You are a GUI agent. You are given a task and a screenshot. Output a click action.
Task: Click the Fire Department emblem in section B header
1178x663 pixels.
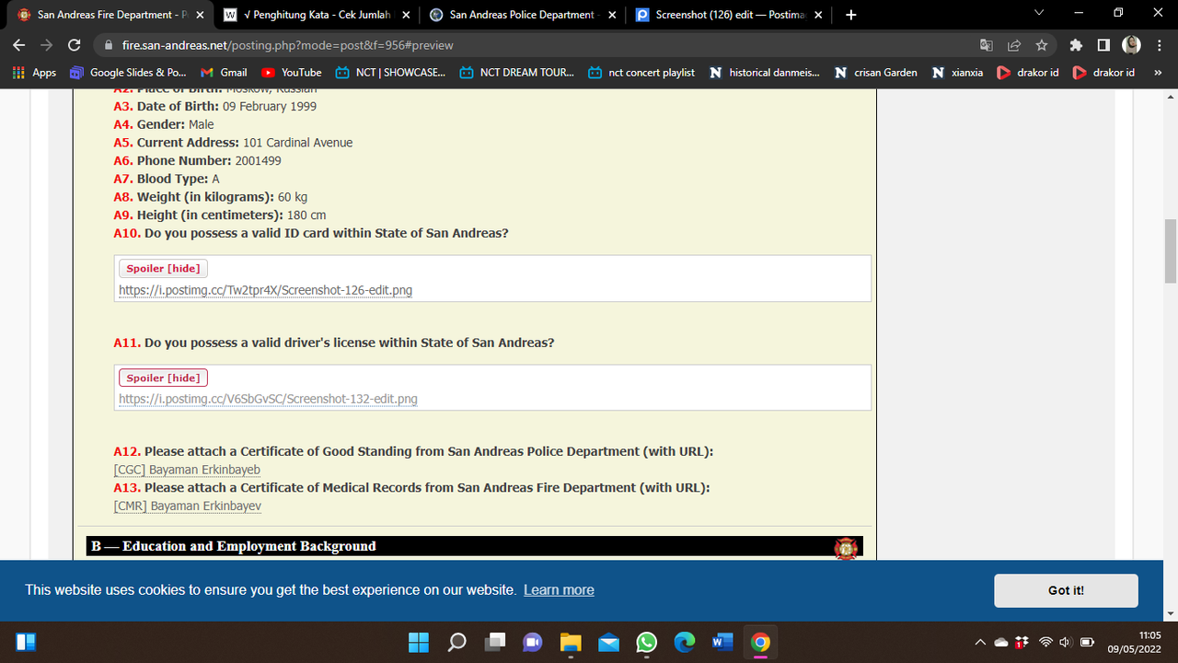(845, 547)
